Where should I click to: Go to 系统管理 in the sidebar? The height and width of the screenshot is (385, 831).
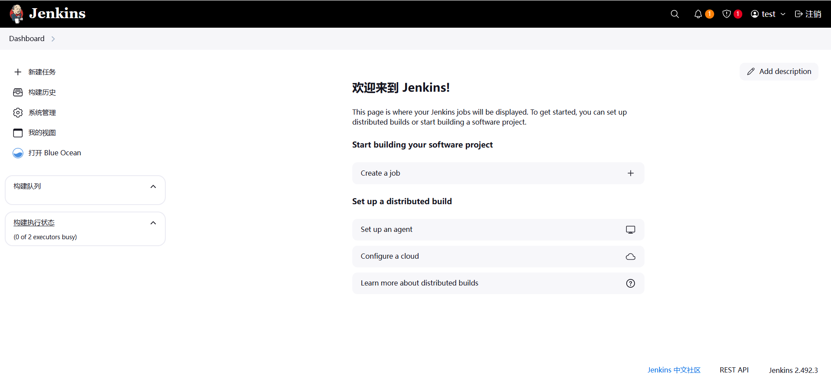(x=42, y=112)
